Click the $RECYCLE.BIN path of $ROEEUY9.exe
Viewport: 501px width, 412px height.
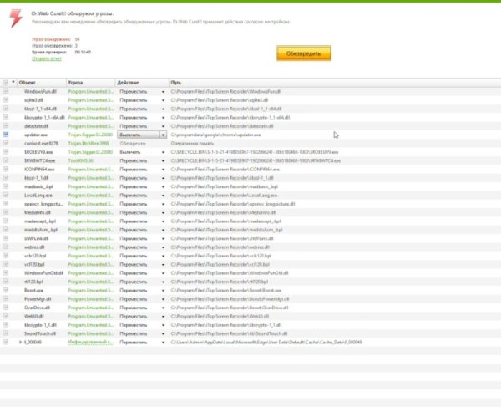coord(255,152)
